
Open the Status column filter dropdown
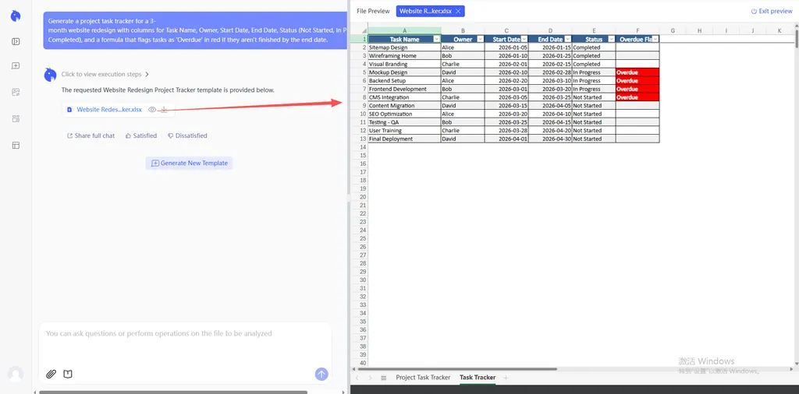(611, 39)
